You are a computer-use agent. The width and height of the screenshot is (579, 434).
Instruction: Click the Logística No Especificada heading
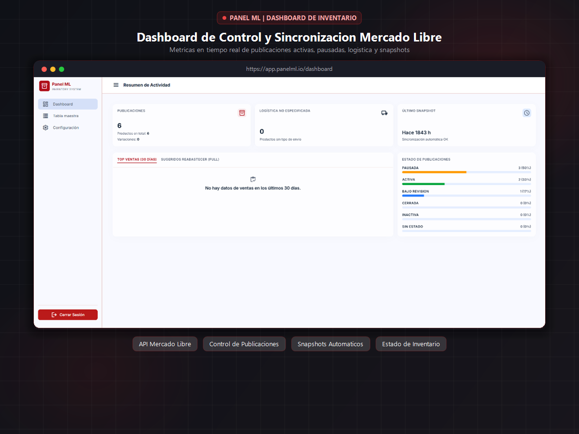tap(285, 111)
